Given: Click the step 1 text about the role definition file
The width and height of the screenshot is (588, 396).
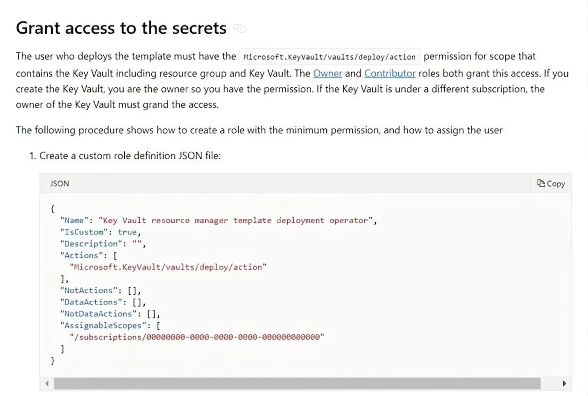Looking at the screenshot, I should [x=125, y=156].
